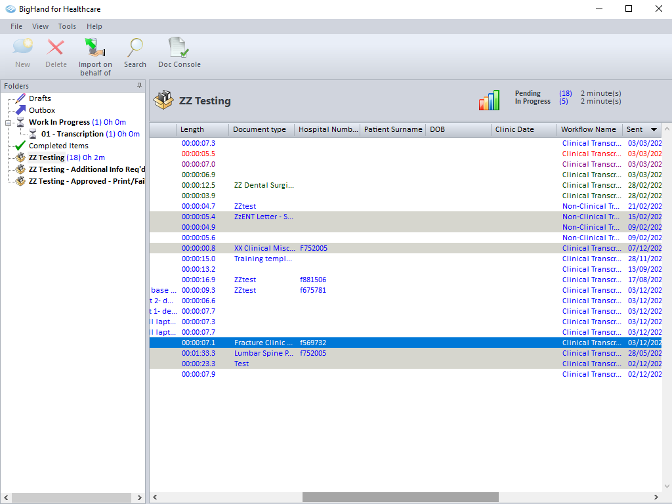Select the Fracture Clinic row f569732

(x=406, y=343)
